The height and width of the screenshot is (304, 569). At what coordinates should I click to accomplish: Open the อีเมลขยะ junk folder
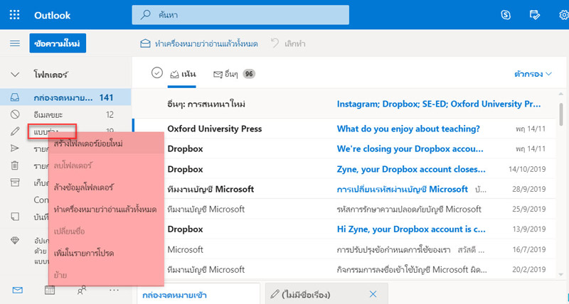[65, 114]
